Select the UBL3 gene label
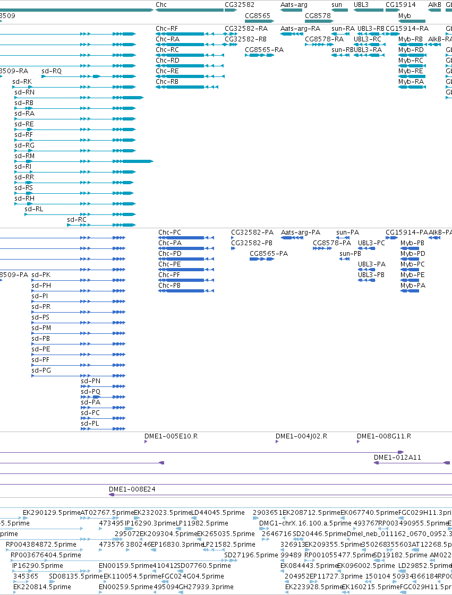This screenshot has height=595, width=452. [x=361, y=5]
